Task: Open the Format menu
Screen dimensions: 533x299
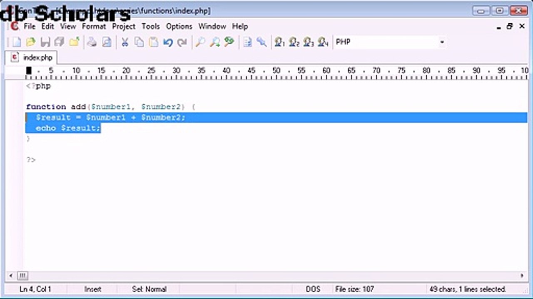Action: pyautogui.click(x=94, y=26)
